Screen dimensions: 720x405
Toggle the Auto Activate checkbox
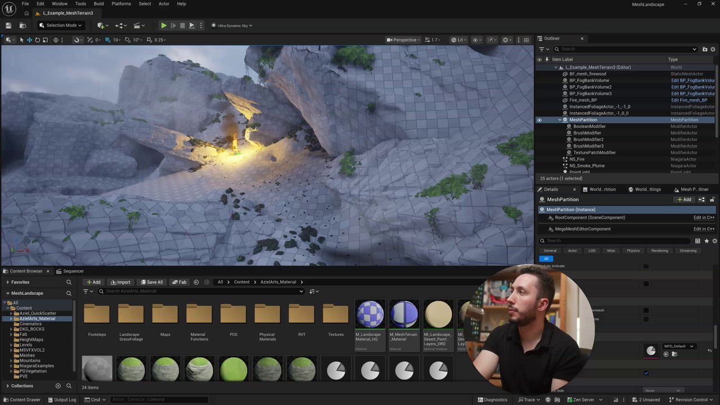[x=646, y=266]
